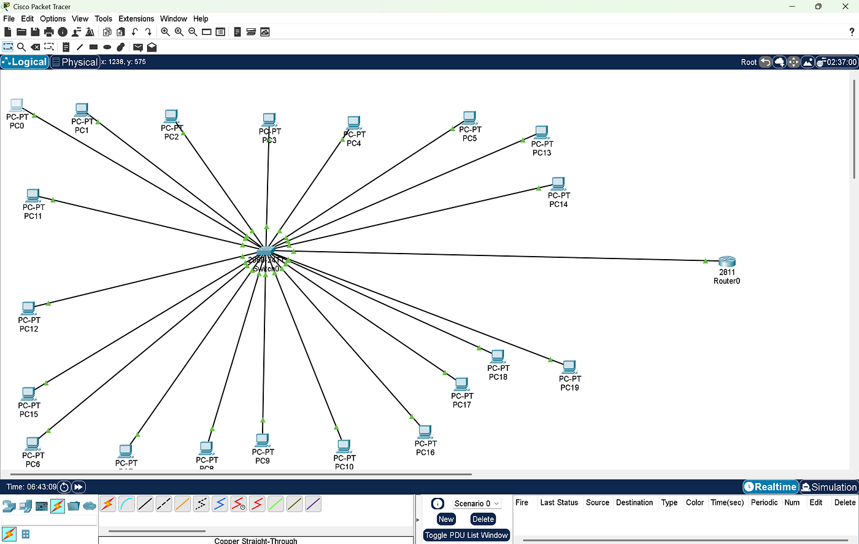
Task: Click the connections horizontal scrollbar
Action: [x=156, y=531]
